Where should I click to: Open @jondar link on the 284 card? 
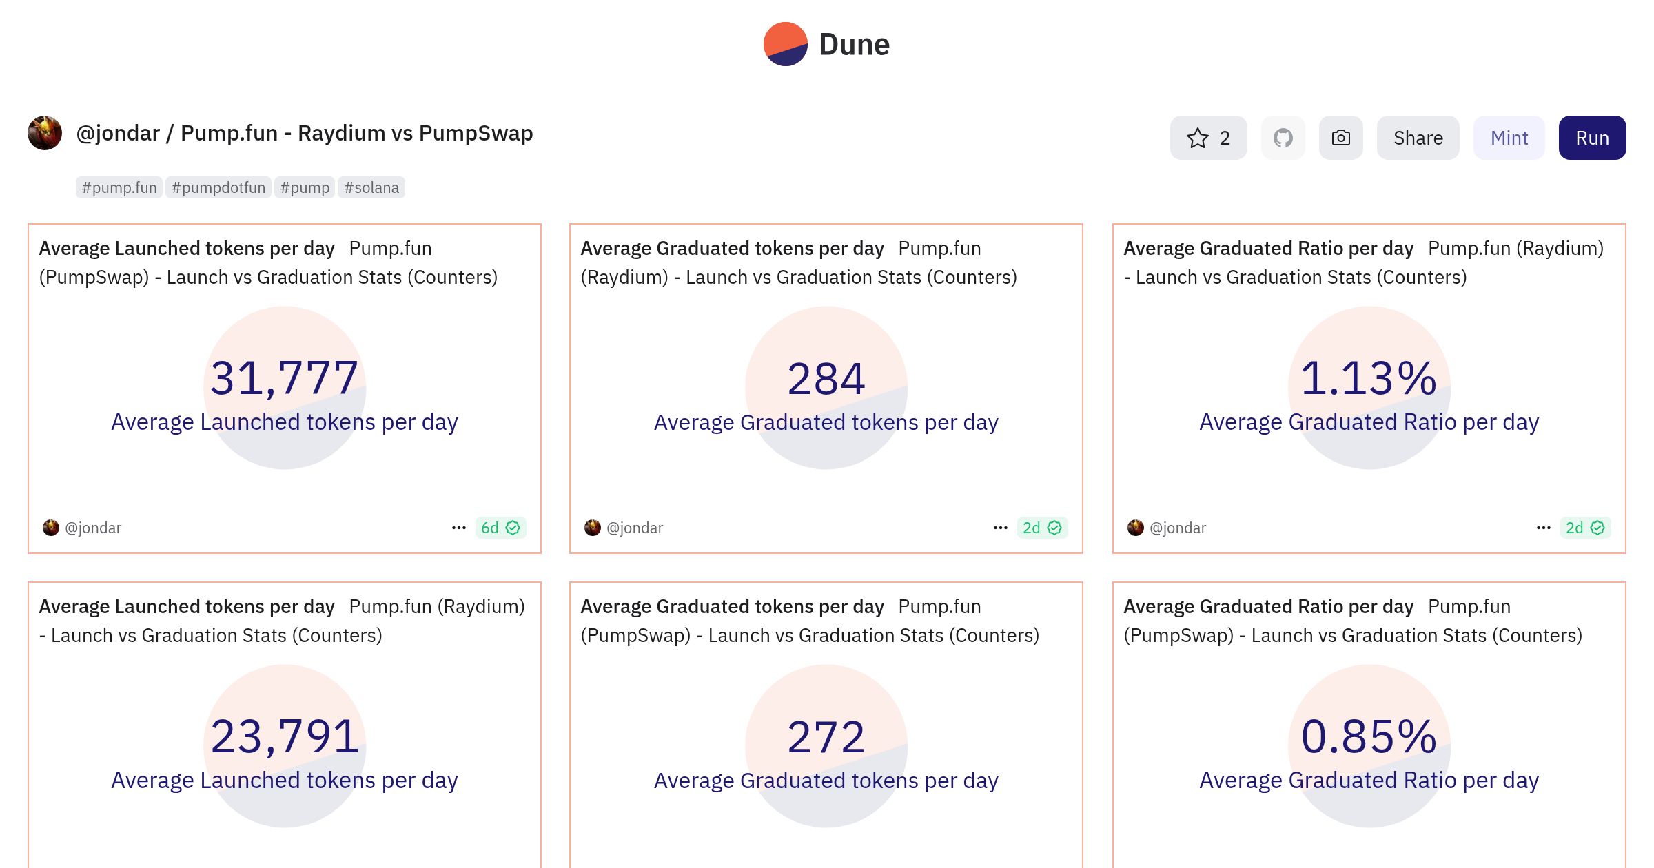pyautogui.click(x=635, y=528)
